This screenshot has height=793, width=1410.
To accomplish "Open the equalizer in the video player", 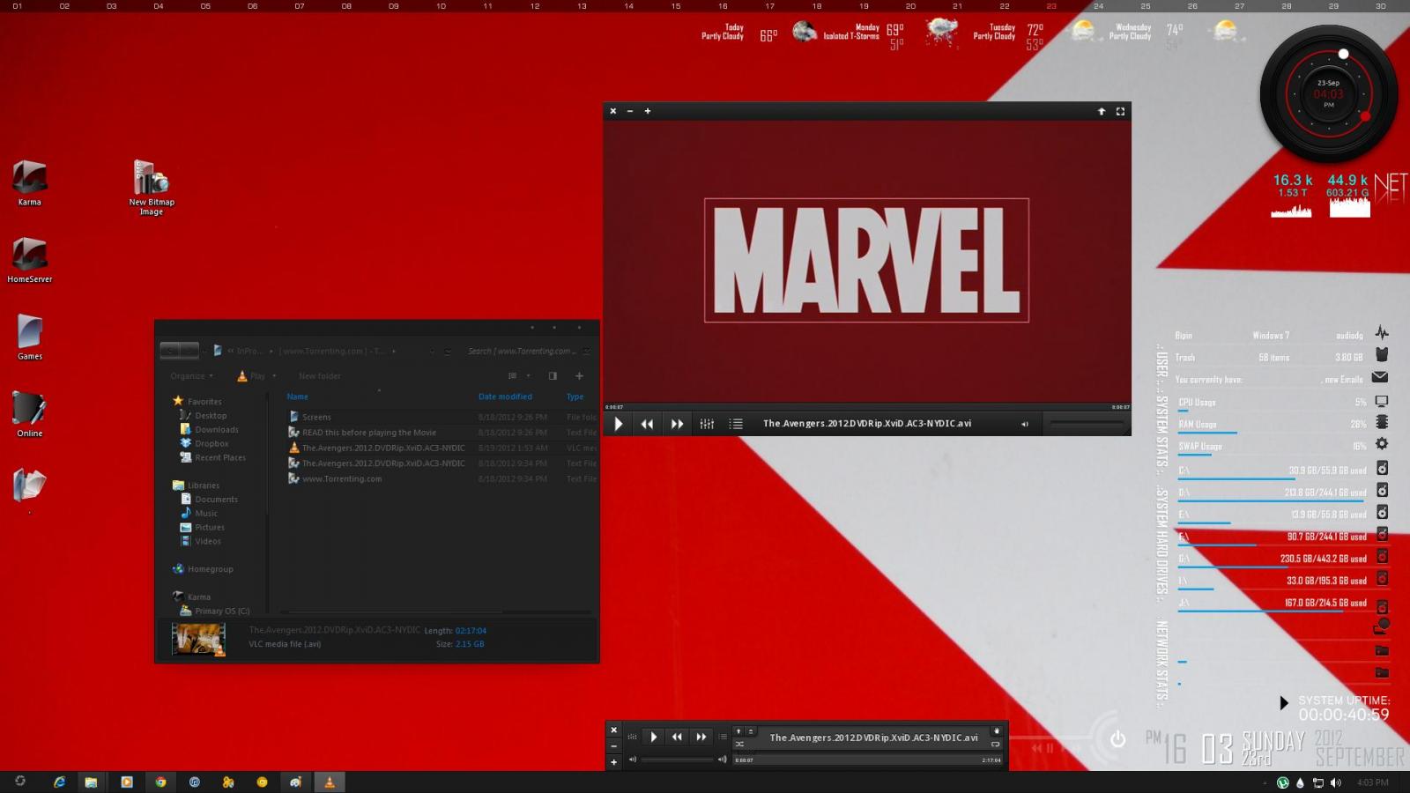I will pyautogui.click(x=707, y=424).
